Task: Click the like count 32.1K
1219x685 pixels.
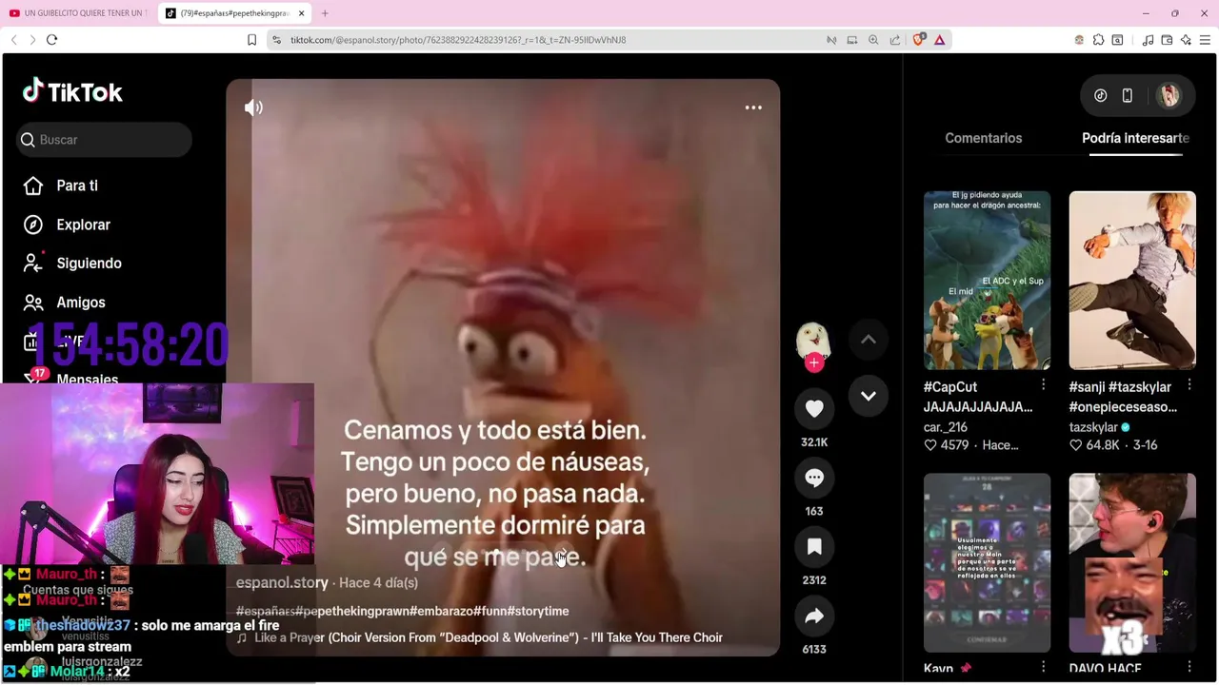Action: (814, 442)
